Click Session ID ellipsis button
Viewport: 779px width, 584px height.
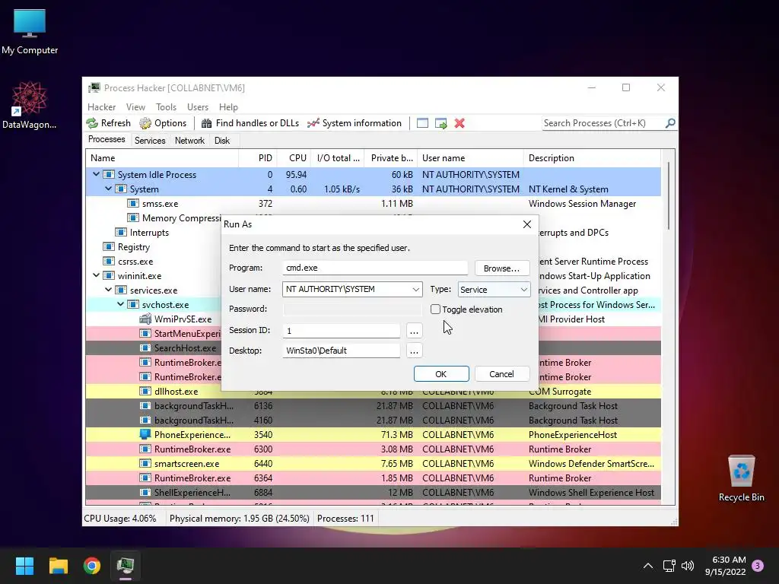[x=414, y=330]
